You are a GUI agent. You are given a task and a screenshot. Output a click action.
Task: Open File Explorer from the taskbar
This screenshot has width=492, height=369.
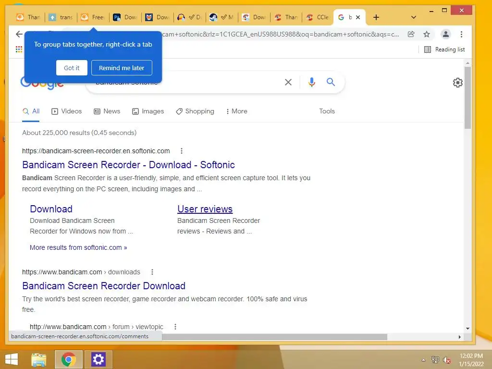click(39, 359)
